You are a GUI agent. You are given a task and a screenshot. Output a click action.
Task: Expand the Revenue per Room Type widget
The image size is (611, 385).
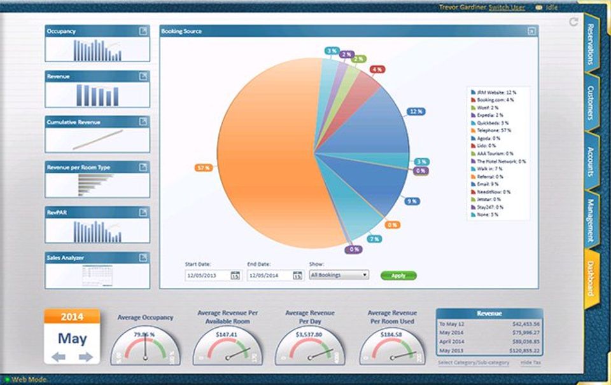(143, 167)
